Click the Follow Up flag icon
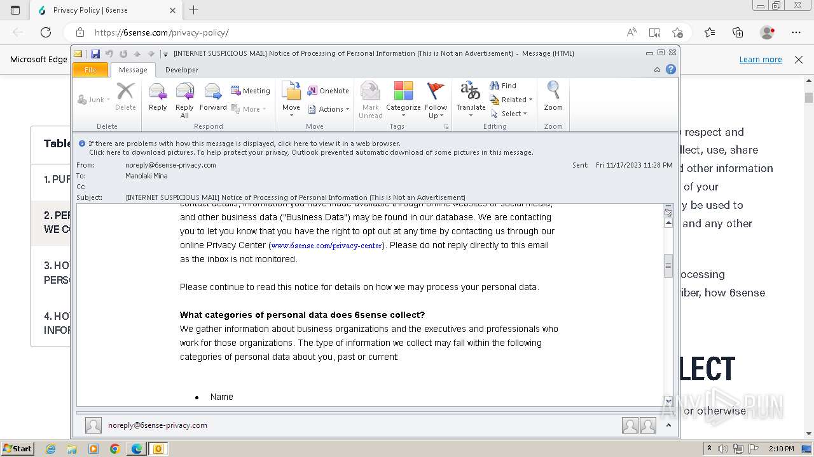Image resolution: width=814 pixels, height=457 pixels. [436, 100]
